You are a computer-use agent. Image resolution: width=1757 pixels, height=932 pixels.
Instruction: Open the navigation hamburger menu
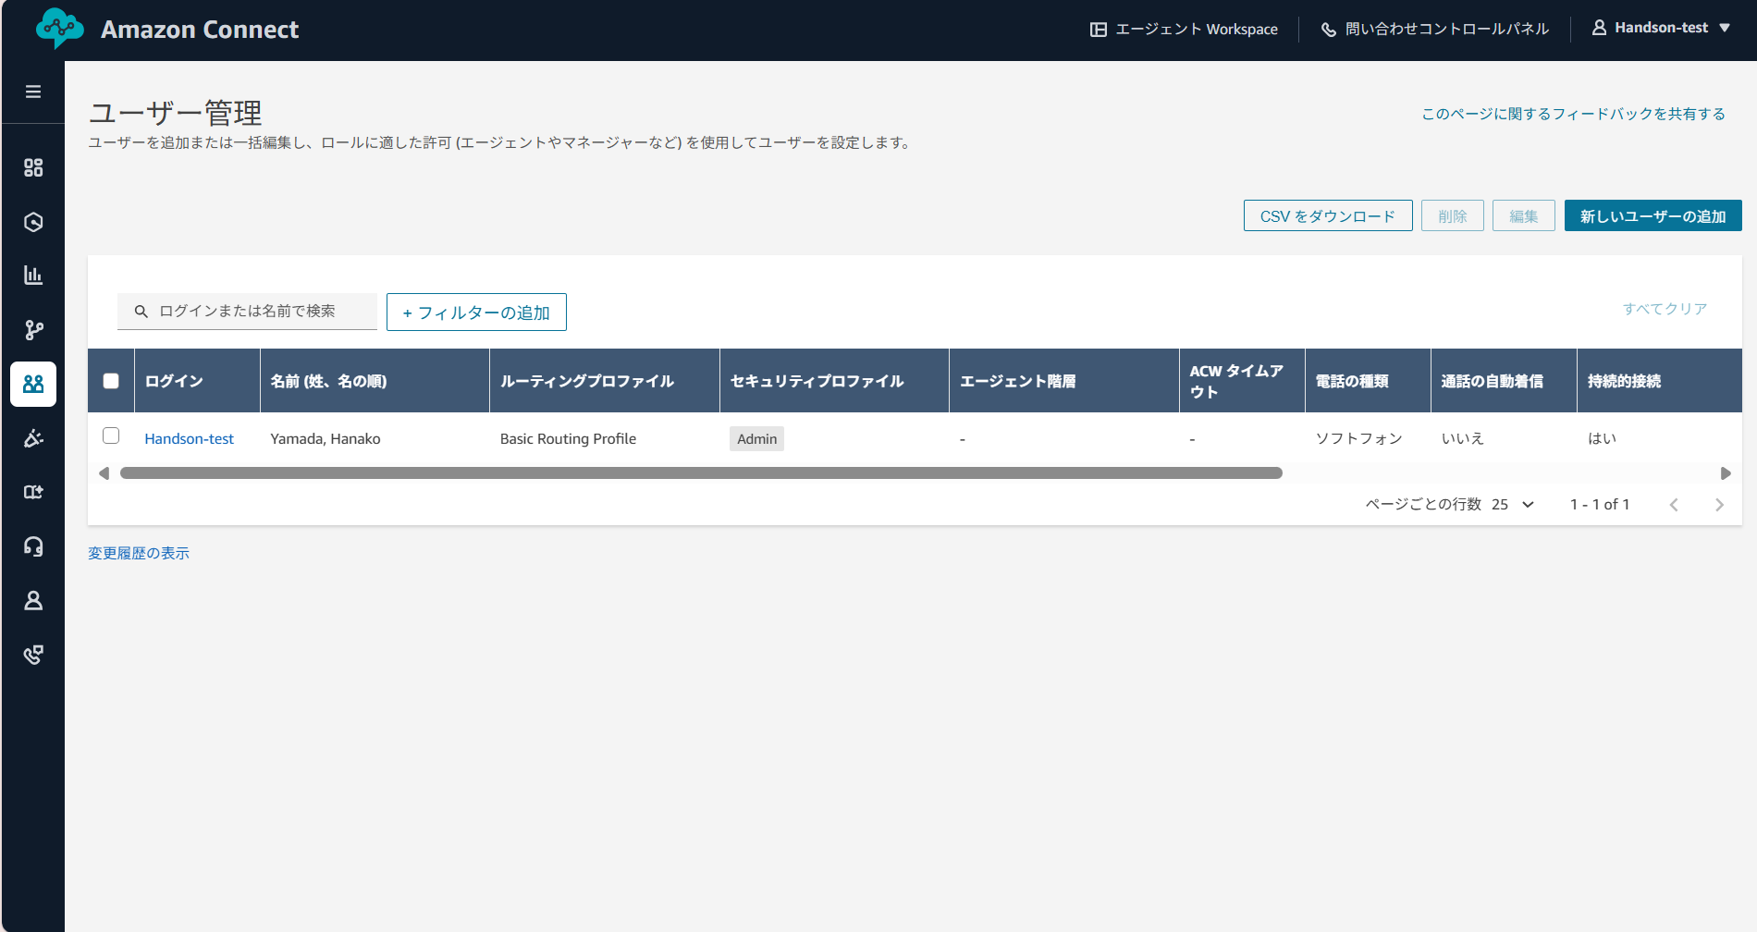(33, 92)
